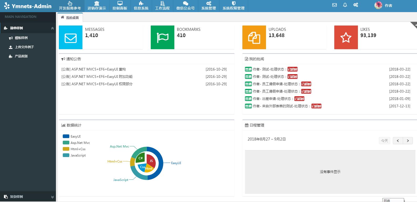Image resolution: width=417 pixels, height=202 pixels.
Task: Click the orange UPLOADS files tile
Action: point(254,37)
